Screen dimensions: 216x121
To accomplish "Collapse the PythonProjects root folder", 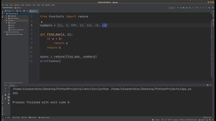I will (5, 14).
